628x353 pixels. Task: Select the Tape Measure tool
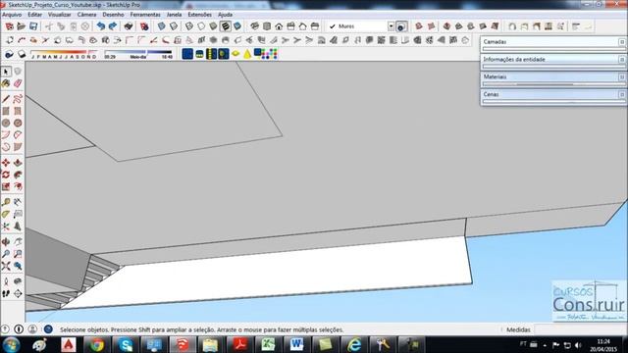[x=6, y=202]
